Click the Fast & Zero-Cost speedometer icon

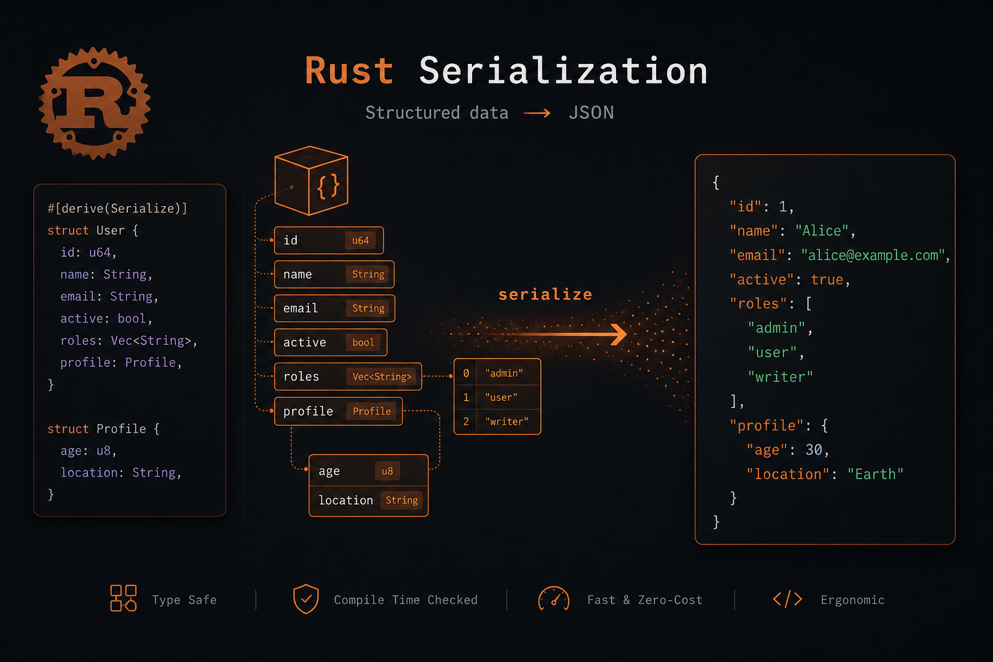(554, 599)
